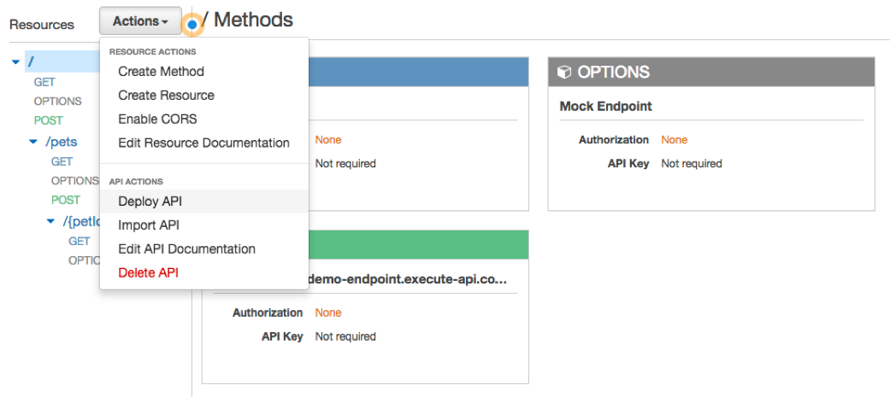Select the root resource's OPTIONS method
The image size is (890, 397).
(57, 102)
